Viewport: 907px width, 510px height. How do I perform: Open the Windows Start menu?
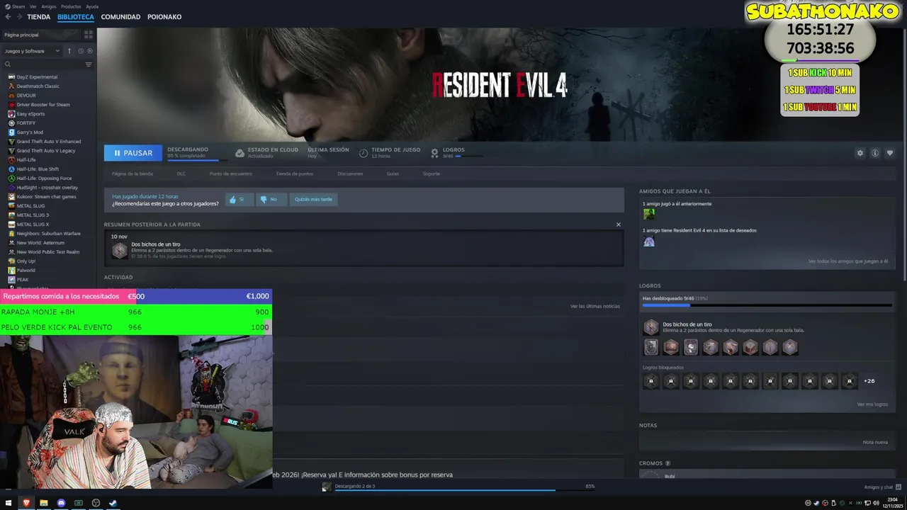tap(9, 503)
